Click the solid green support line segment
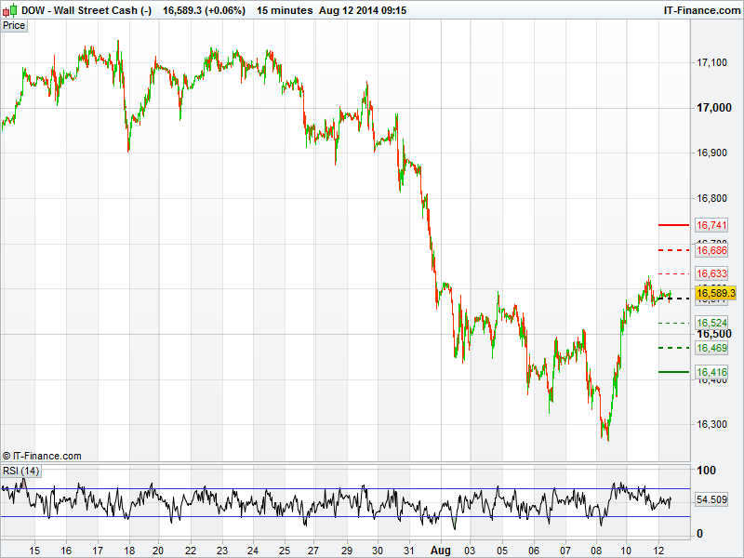 [x=673, y=372]
